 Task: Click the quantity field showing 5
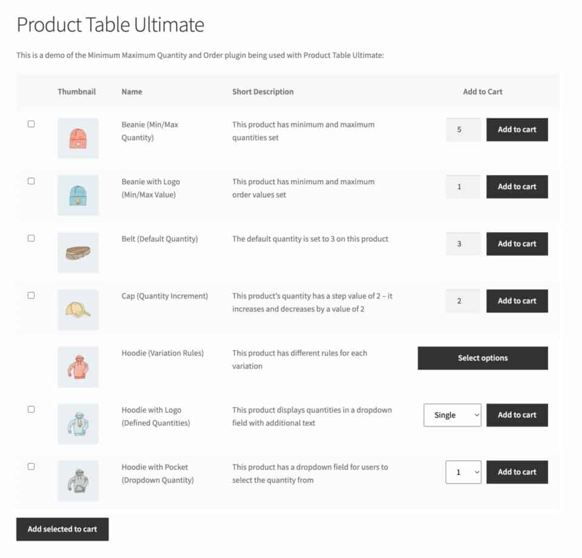click(463, 129)
